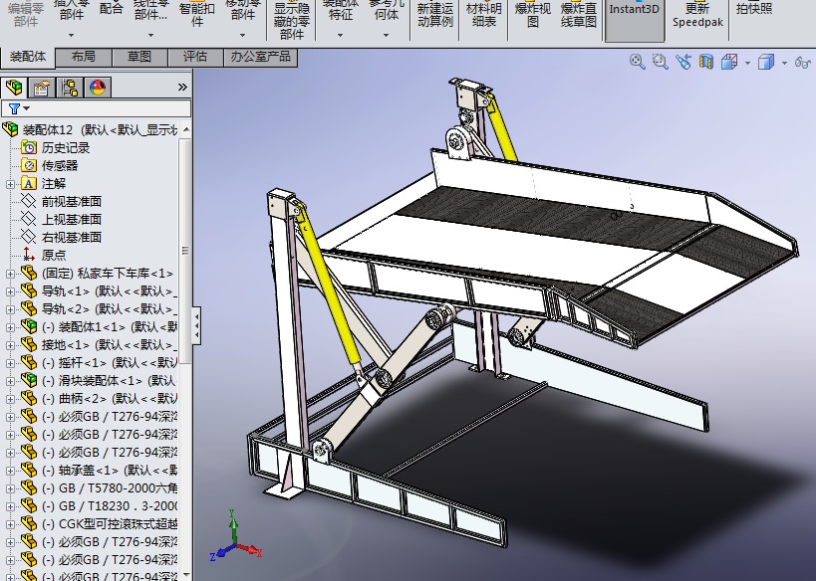This screenshot has width=816, height=581.
Task: Click the Section View icon
Action: 706,62
